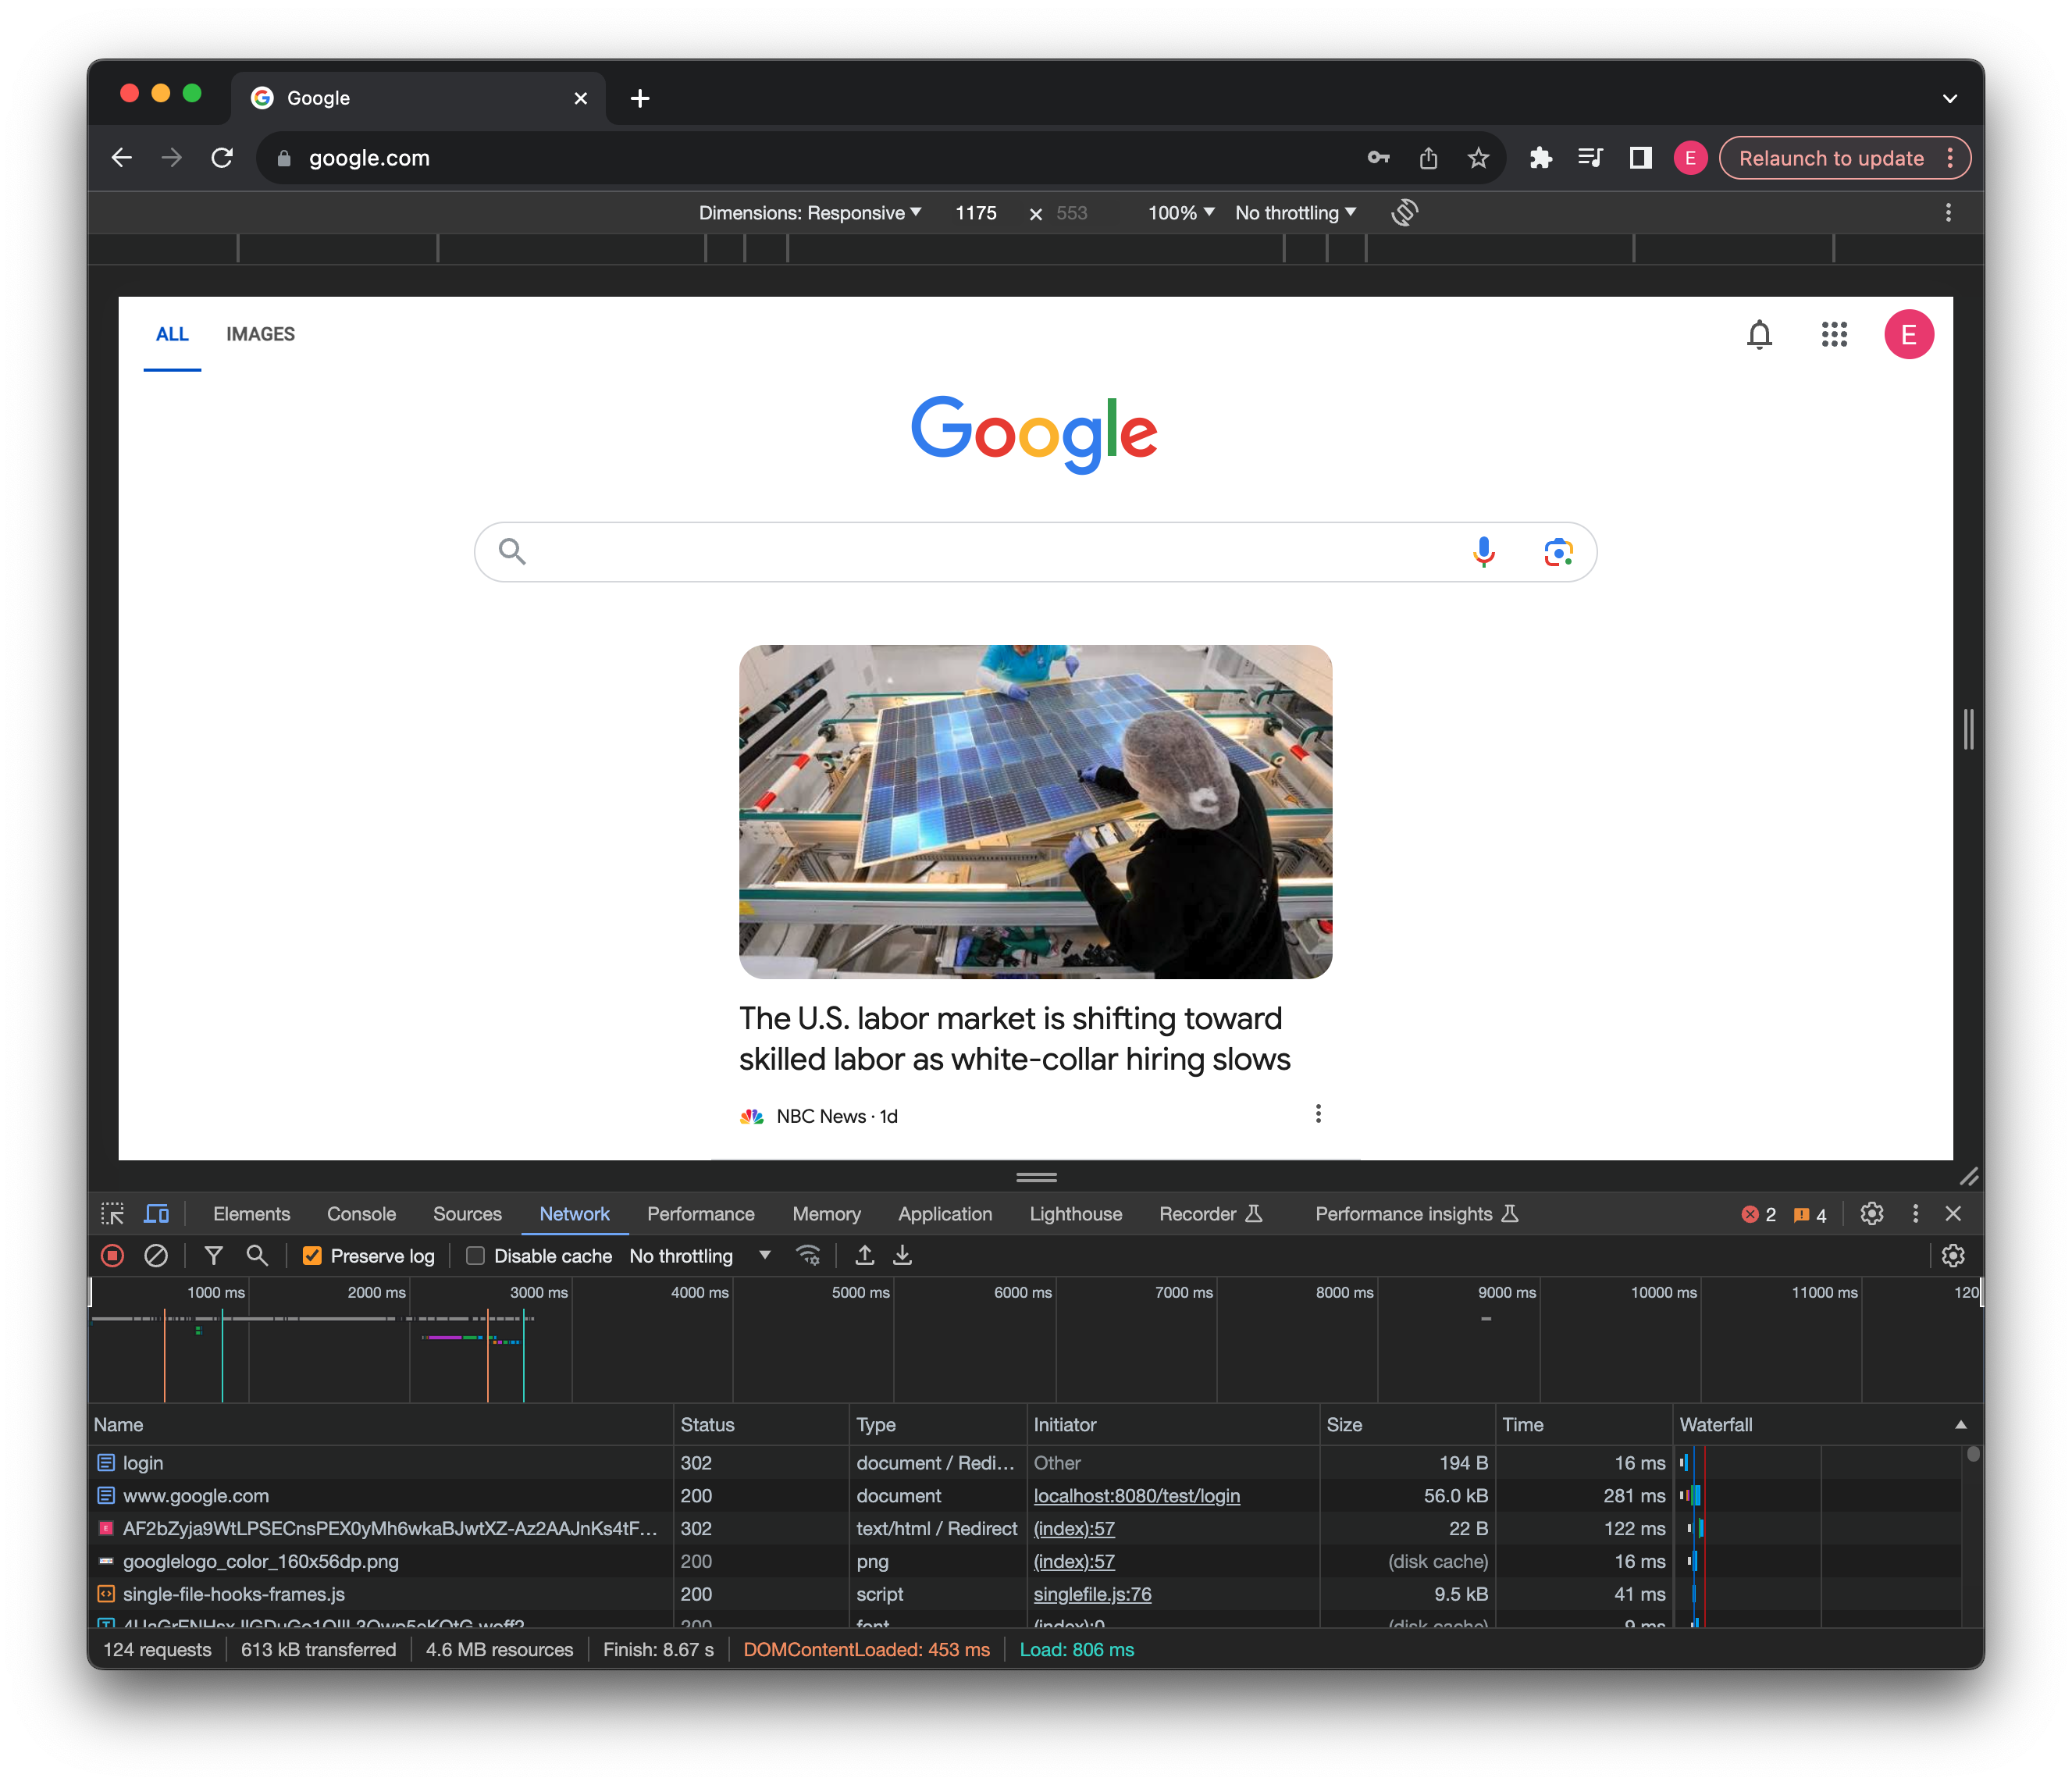Open Network panel No throttling dropdown
Screen dimensions: 2072x1785
click(x=700, y=1256)
